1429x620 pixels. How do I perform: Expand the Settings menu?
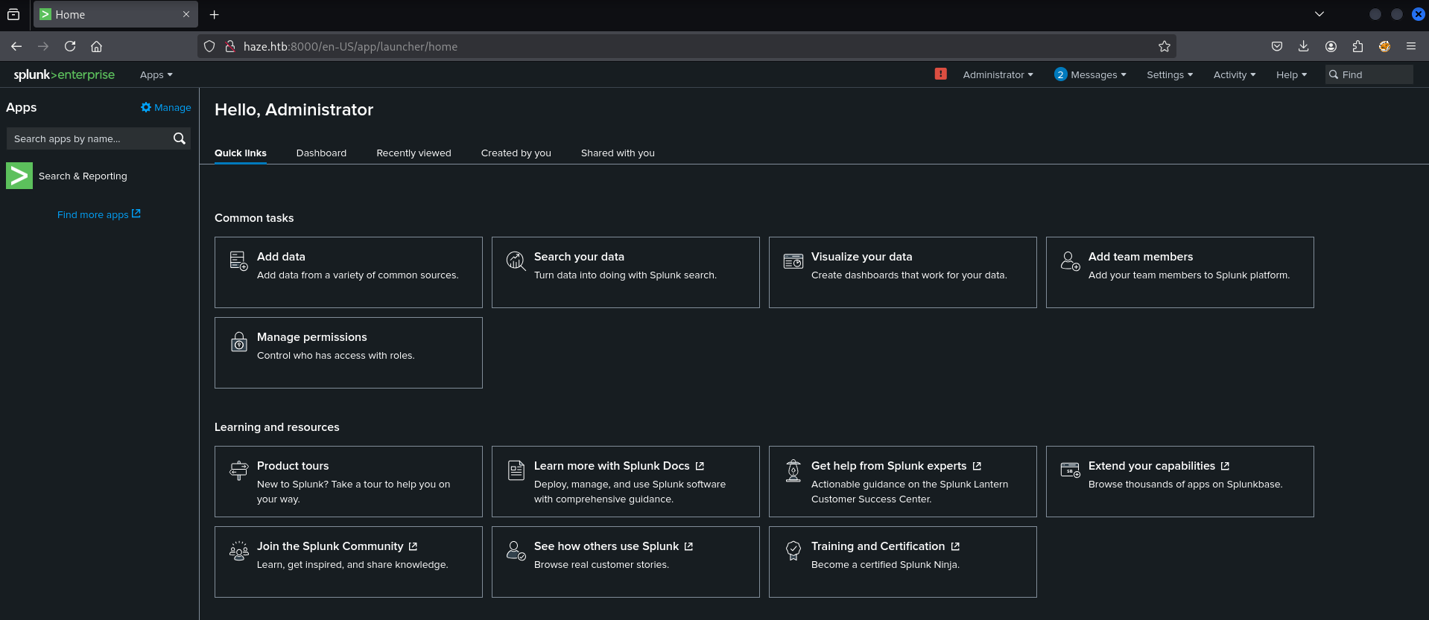pyautogui.click(x=1169, y=74)
